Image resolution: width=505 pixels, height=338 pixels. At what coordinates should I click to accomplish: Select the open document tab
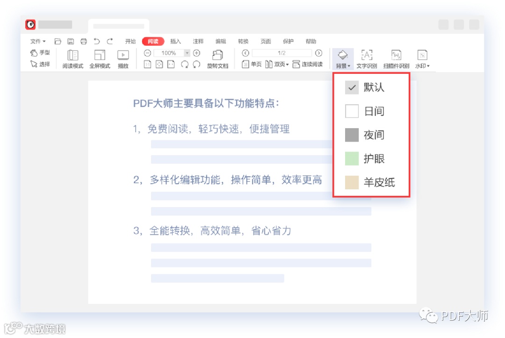[x=118, y=26]
